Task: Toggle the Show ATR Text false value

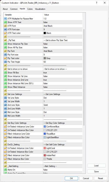Action: [63, 22]
